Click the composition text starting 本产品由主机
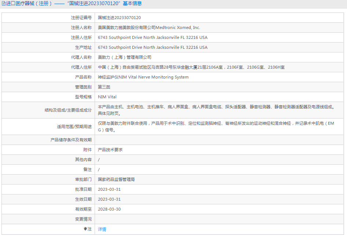The width and height of the screenshot is (347, 237). pos(217,110)
